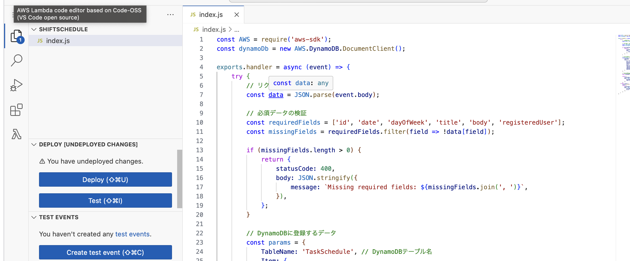Click the JS file icon beside index.js tab
The image size is (630, 261).
pyautogui.click(x=193, y=15)
